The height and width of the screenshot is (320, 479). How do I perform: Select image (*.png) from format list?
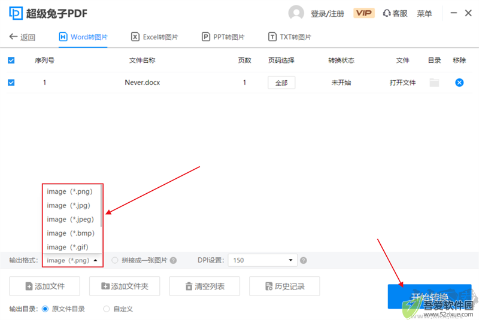click(71, 191)
